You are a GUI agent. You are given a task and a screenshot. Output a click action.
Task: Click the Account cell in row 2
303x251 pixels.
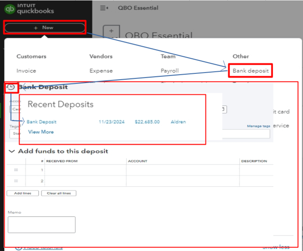pos(183,181)
